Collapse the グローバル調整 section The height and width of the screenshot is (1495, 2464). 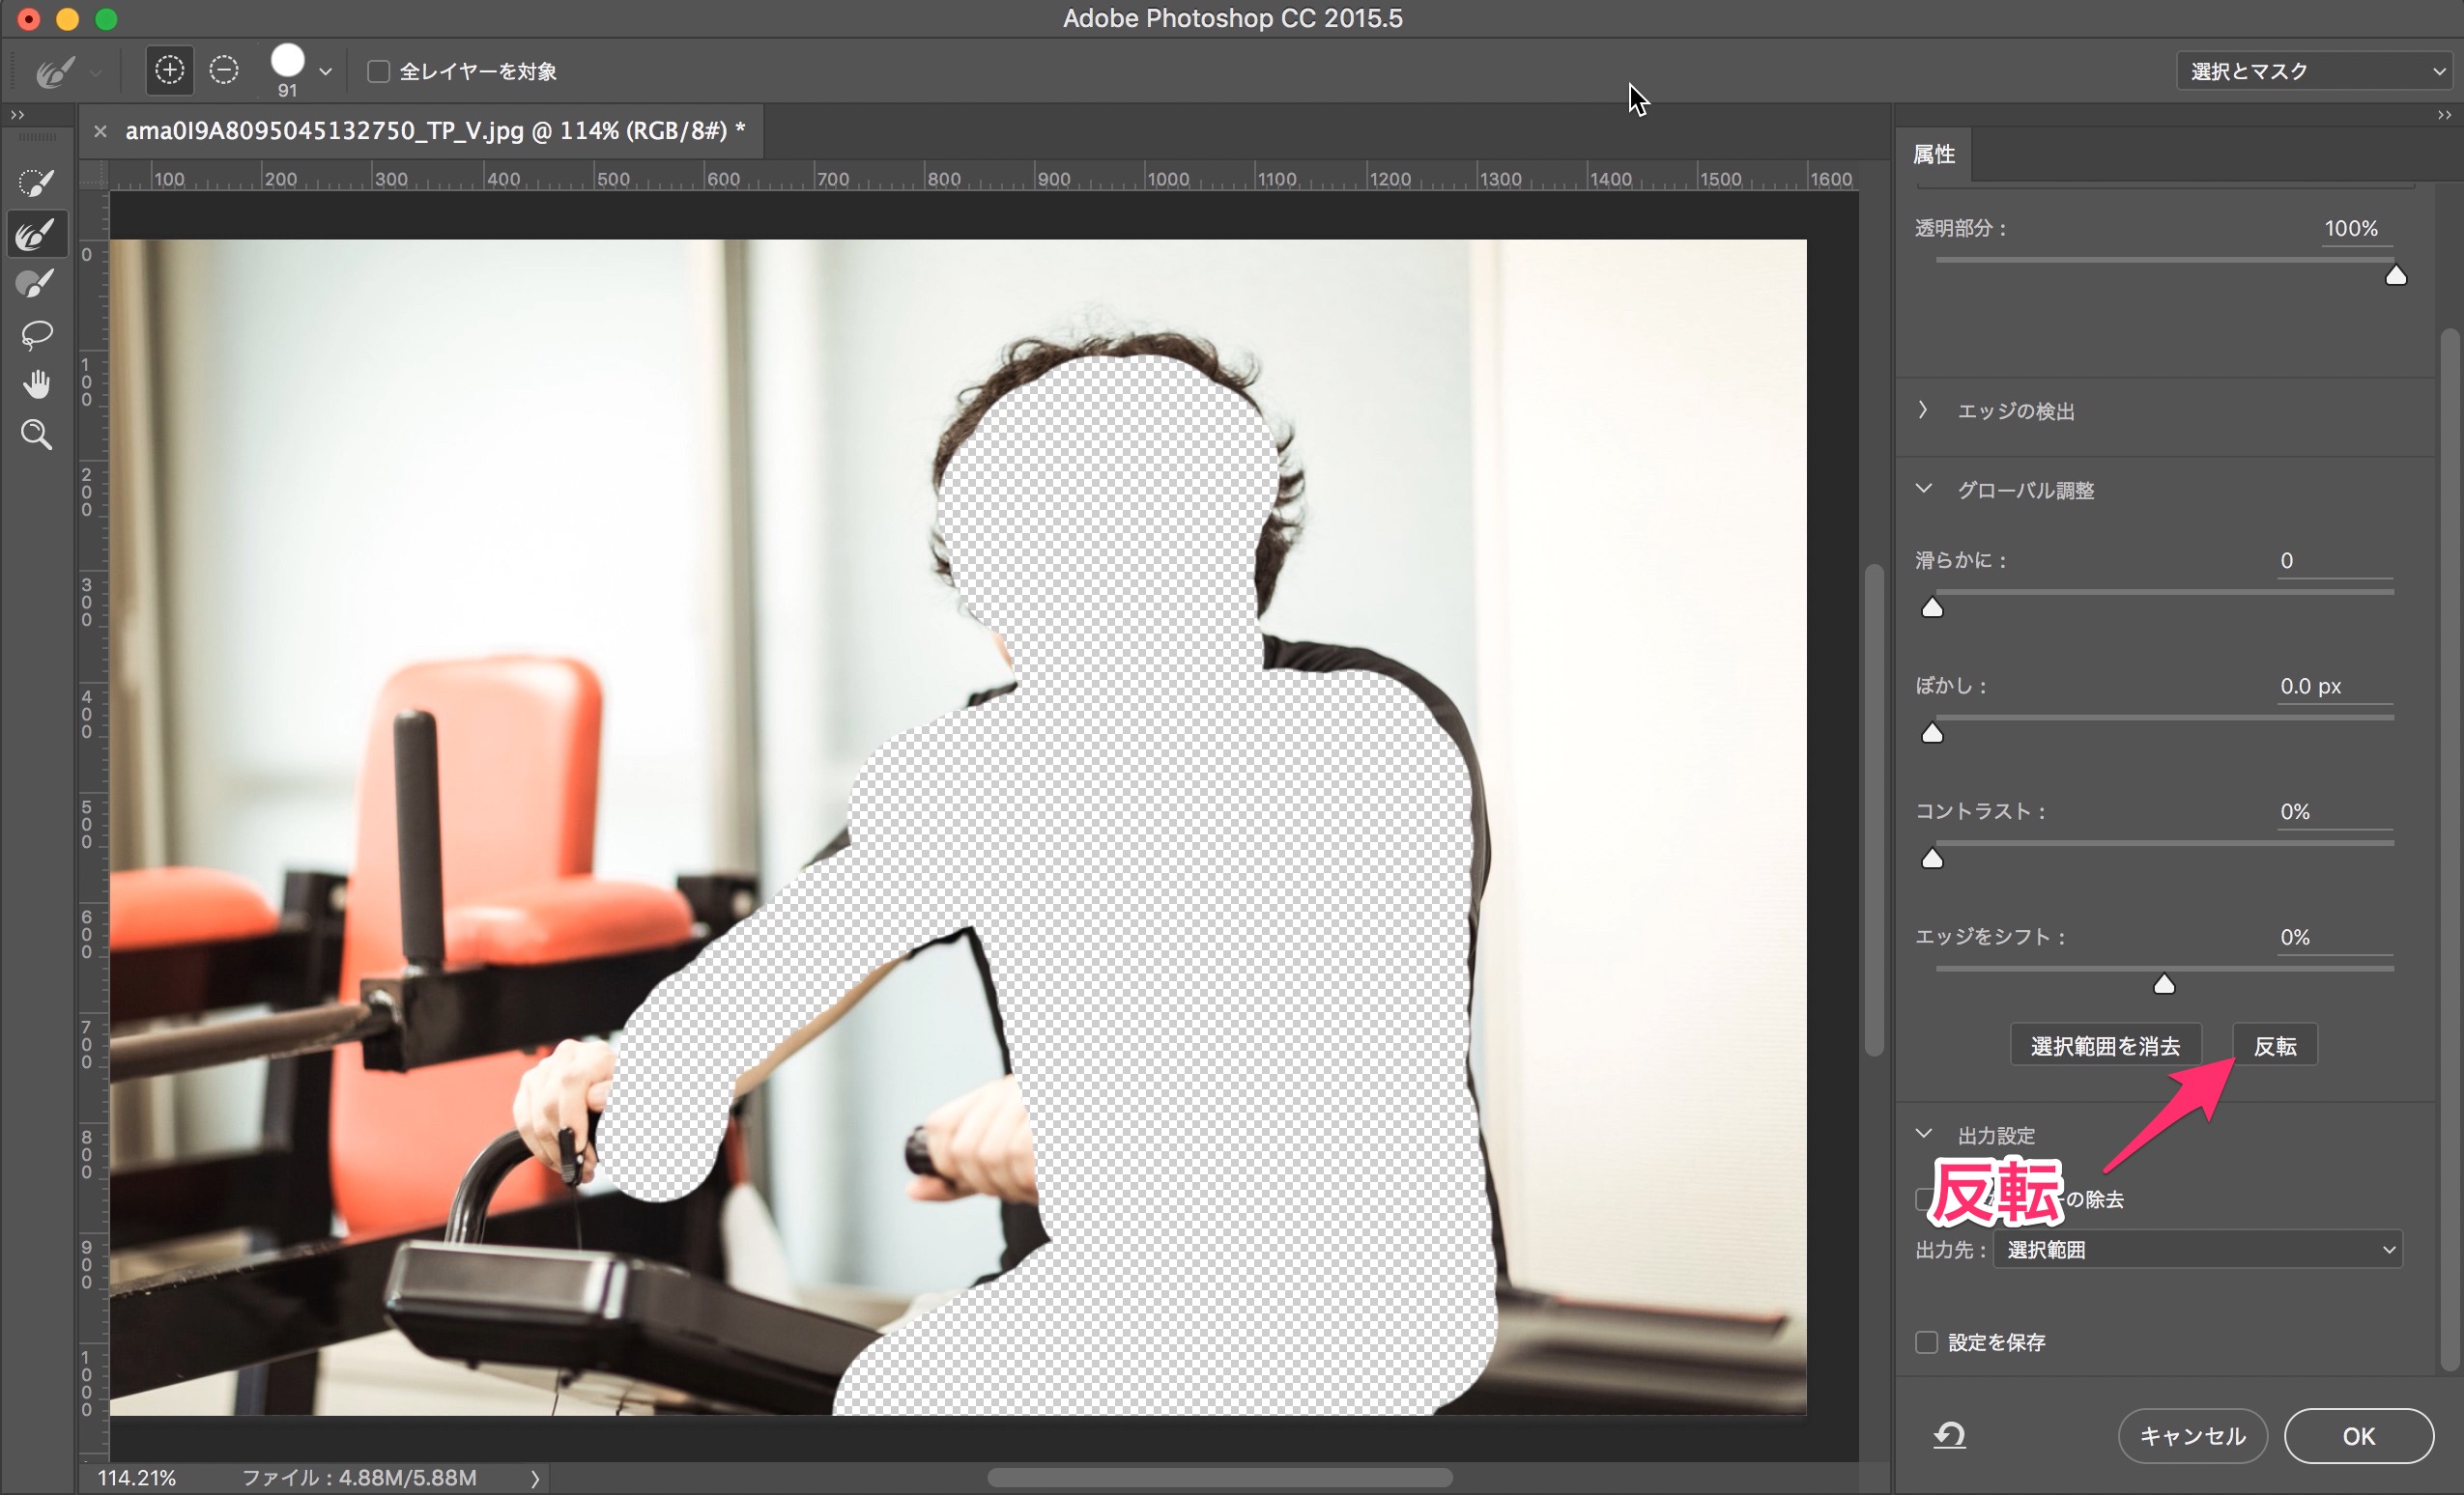(x=1923, y=489)
